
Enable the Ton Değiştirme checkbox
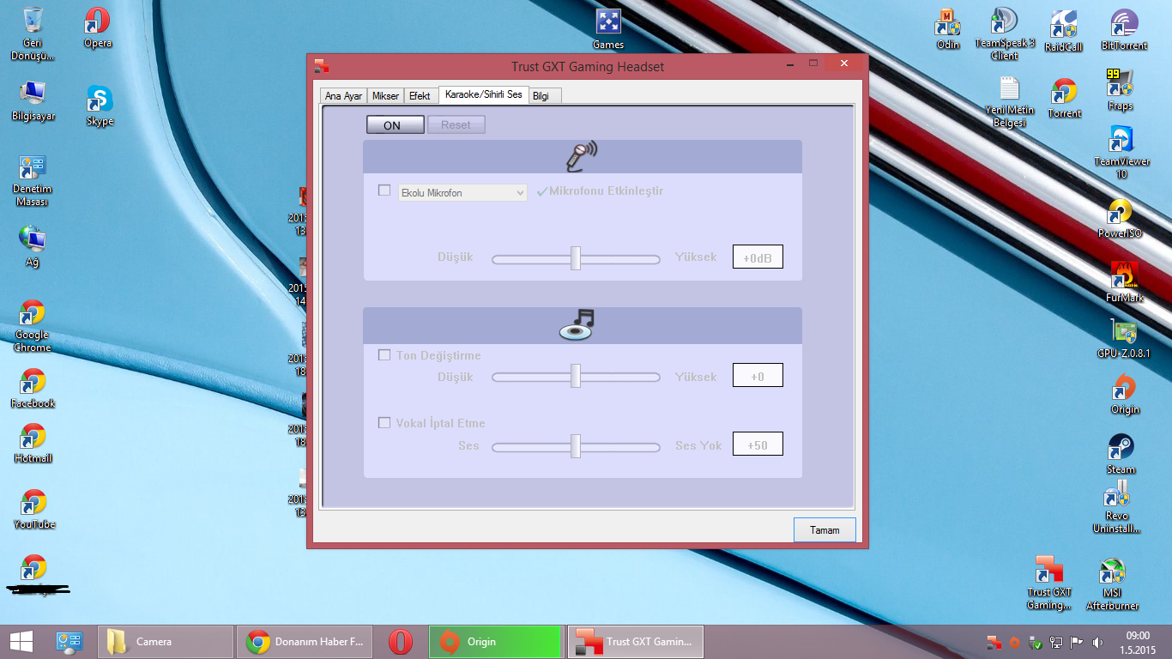click(x=384, y=354)
